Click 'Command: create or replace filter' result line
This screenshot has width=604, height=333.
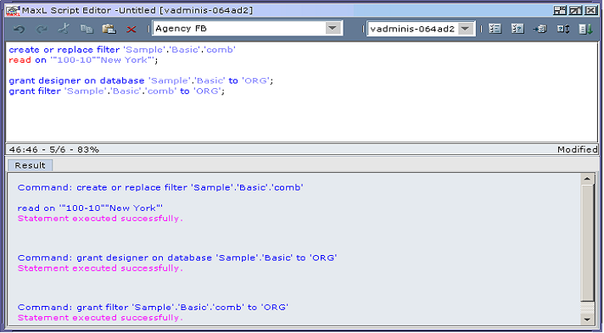(160, 187)
